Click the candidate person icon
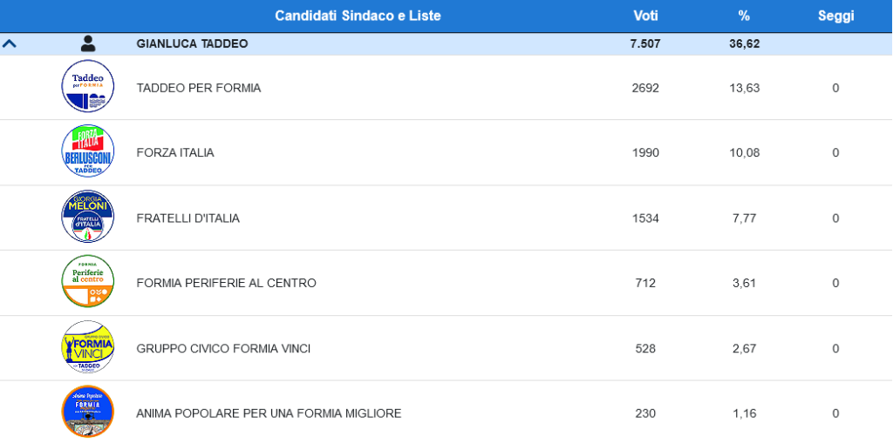893x443 pixels. pos(88,44)
